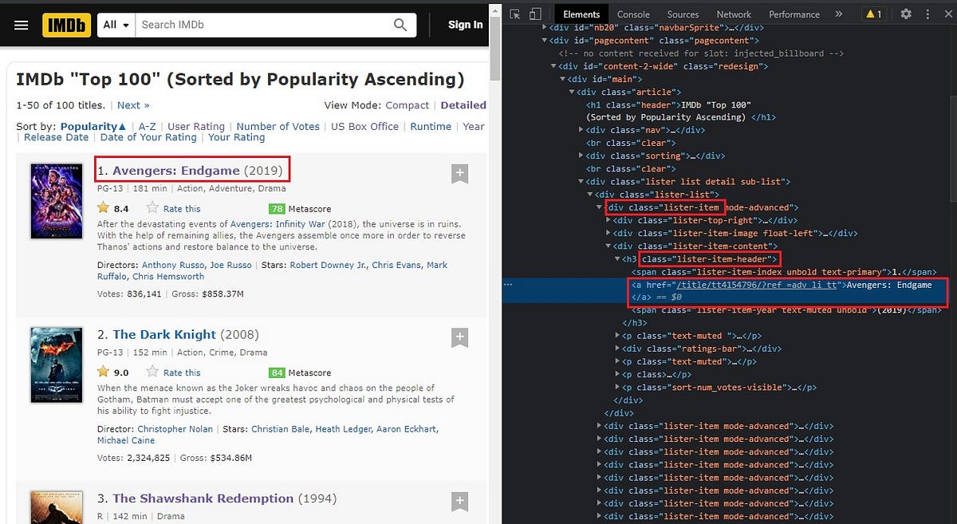Switch to the Console tab in DevTools
Screen dimensions: 957x524
[633, 14]
